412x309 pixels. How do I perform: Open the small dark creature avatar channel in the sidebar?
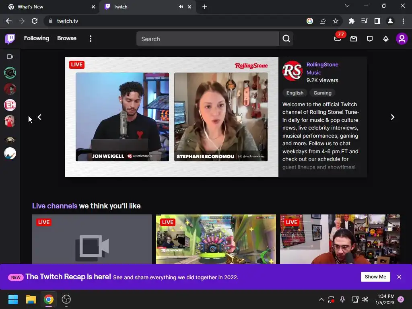(x=10, y=139)
